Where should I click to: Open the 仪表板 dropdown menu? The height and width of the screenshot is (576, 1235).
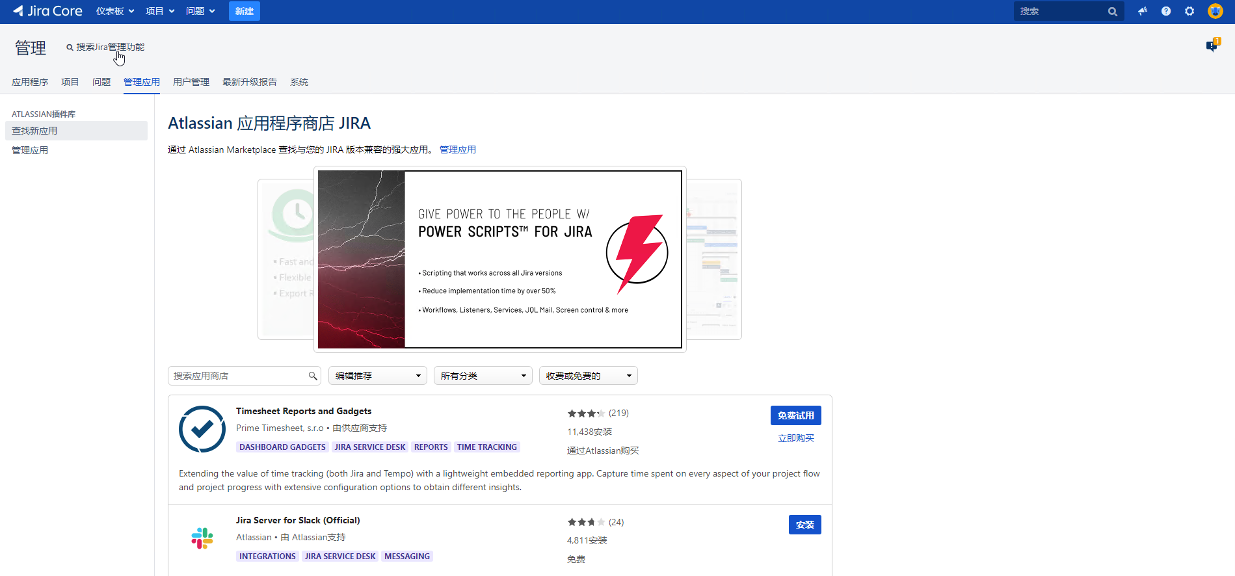(115, 11)
